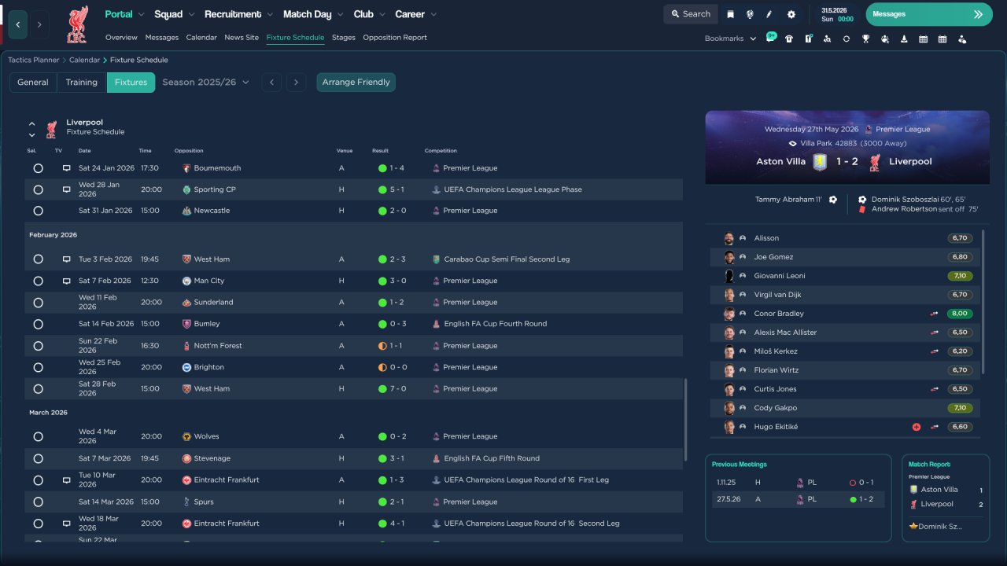
Task: Click the substitution icon beside Conor Bradley
Action: point(935,314)
